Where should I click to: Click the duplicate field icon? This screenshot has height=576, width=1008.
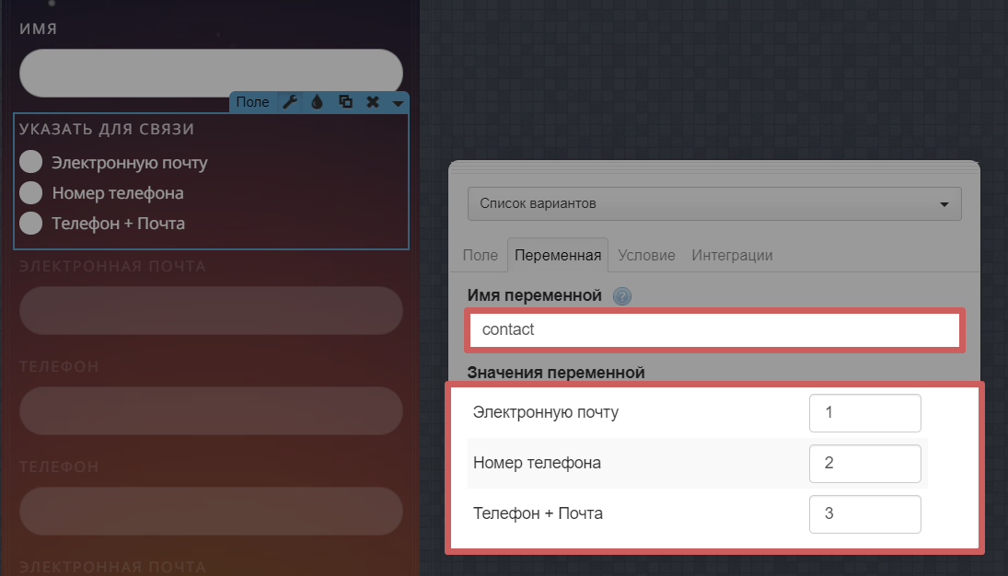[345, 102]
